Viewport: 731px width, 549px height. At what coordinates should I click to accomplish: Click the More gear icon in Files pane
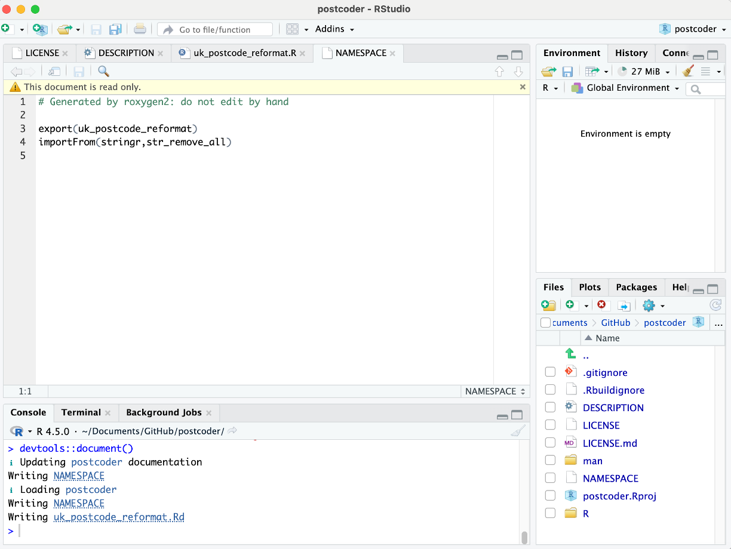(x=649, y=306)
